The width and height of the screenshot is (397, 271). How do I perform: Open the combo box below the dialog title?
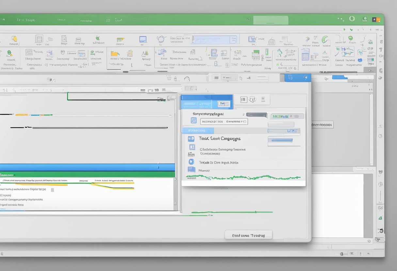coord(224,121)
